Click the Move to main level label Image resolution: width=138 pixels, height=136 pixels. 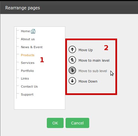[x=94, y=61]
